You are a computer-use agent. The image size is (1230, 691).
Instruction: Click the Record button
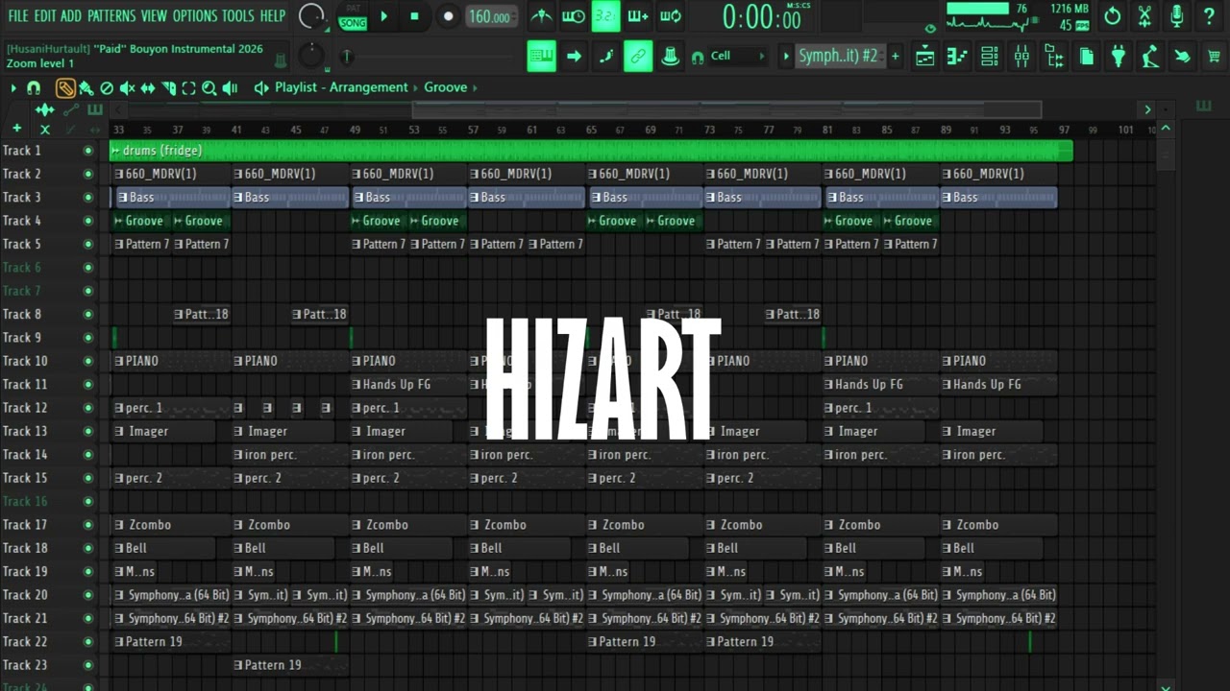click(448, 16)
